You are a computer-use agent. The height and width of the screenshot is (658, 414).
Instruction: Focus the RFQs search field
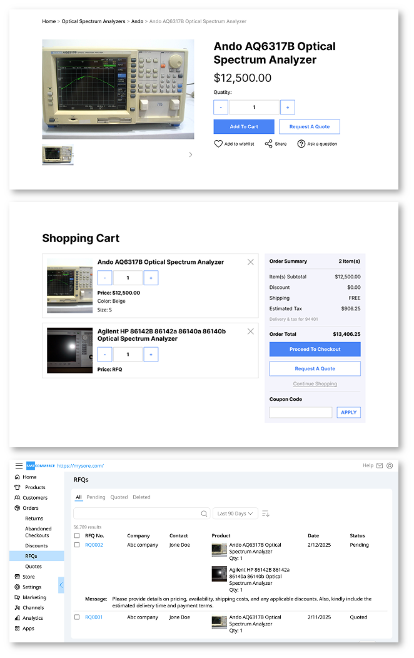tap(141, 514)
